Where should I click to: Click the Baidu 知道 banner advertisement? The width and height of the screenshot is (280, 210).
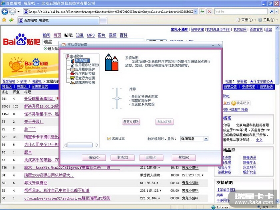pos(30,66)
